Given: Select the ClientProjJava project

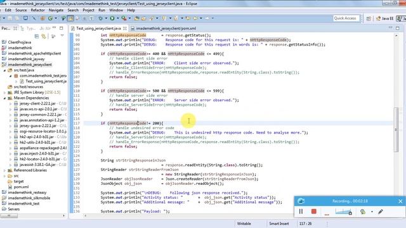Looking at the screenshot, I should [20, 42].
